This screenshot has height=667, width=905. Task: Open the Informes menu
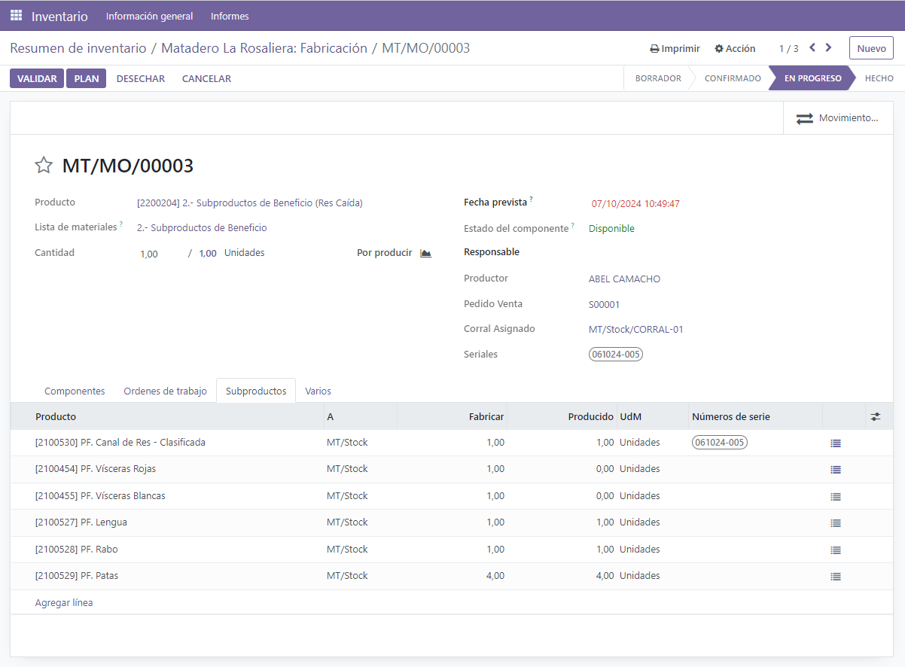[230, 16]
